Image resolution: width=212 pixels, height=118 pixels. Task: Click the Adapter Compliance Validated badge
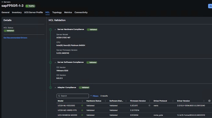(84, 87)
